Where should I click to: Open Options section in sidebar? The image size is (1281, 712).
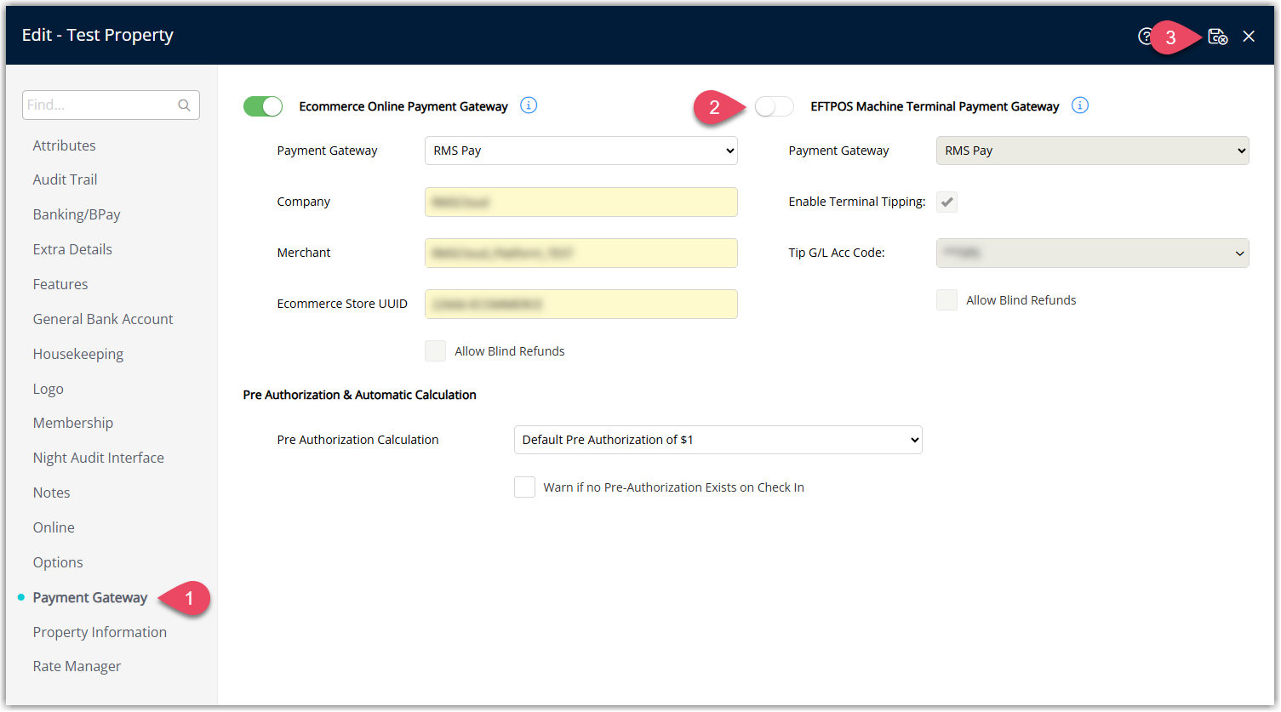tap(58, 562)
